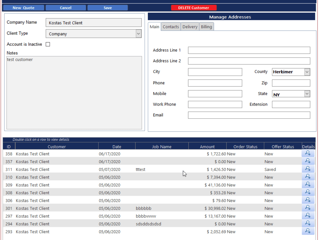The width and height of the screenshot is (320, 240).
Task: Select the Billing tab
Action: coord(206,27)
